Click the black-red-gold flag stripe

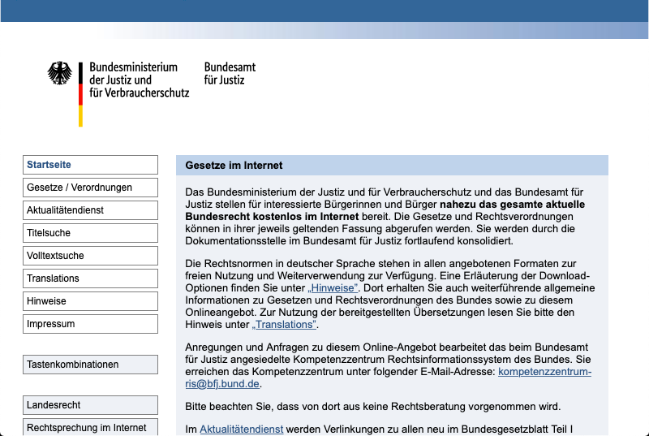[80, 93]
